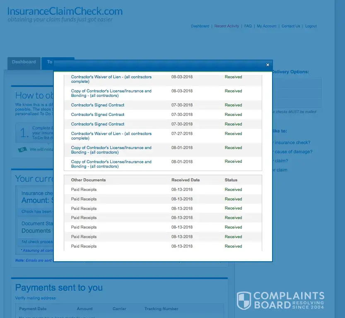Open the Contact Us link
Viewport: 345px width, 318px height.
pyautogui.click(x=291, y=26)
